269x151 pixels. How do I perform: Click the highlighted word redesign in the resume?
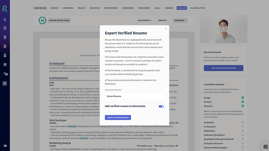pos(72,126)
